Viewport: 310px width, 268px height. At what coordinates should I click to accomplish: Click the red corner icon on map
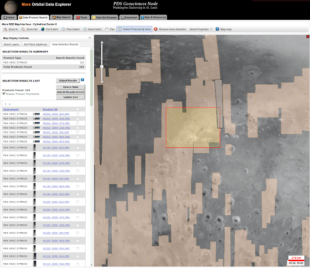pos(308,36)
